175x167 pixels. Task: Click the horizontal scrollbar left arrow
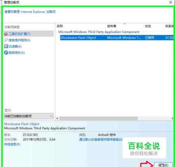click(57, 118)
